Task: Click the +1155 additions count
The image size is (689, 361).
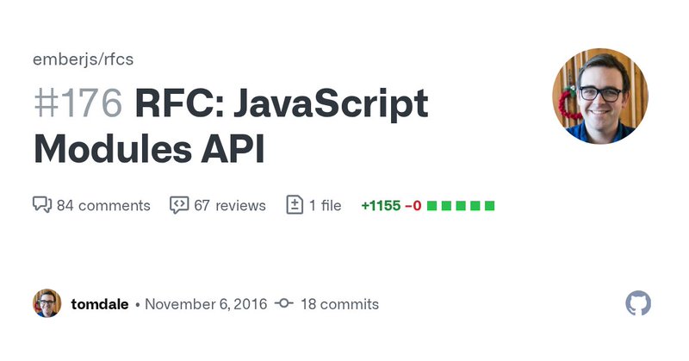Action: click(381, 205)
